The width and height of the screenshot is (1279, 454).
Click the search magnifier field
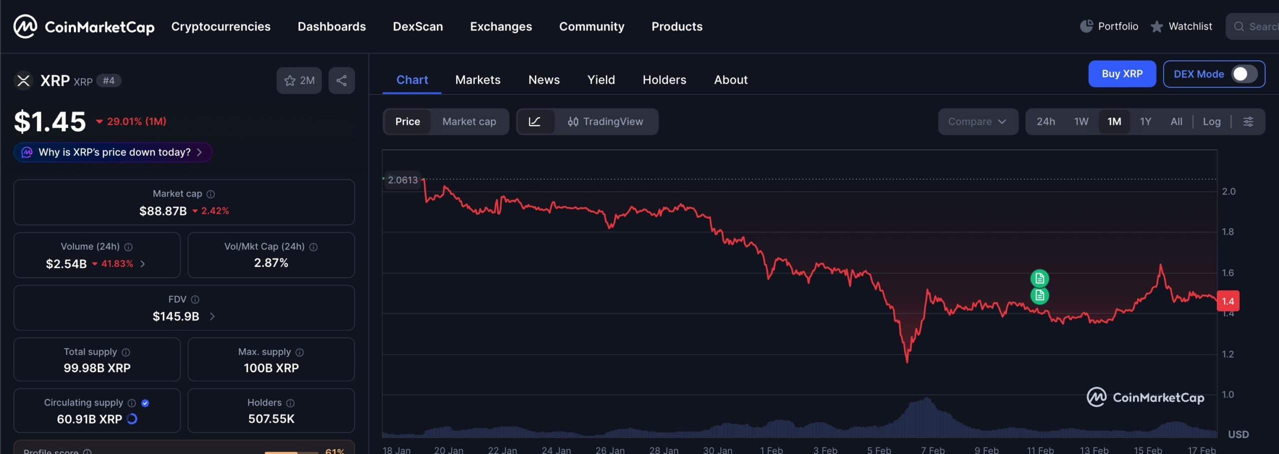[1253, 26]
